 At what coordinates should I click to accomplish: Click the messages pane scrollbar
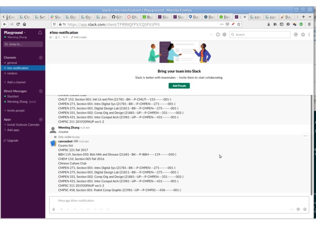click(311, 145)
